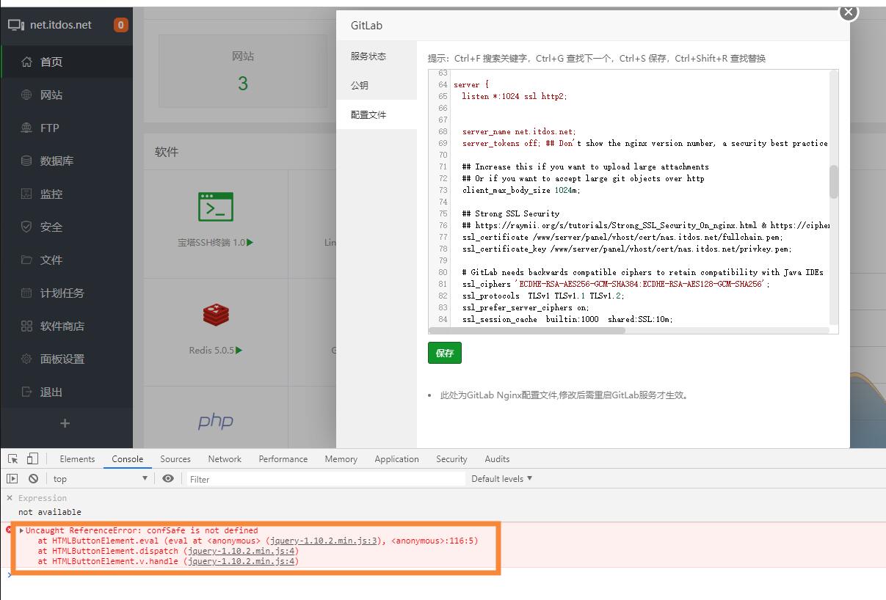The width and height of the screenshot is (886, 600).
Task: Expand the Uncaught ReferenceError stack trace
Action: tap(22, 530)
